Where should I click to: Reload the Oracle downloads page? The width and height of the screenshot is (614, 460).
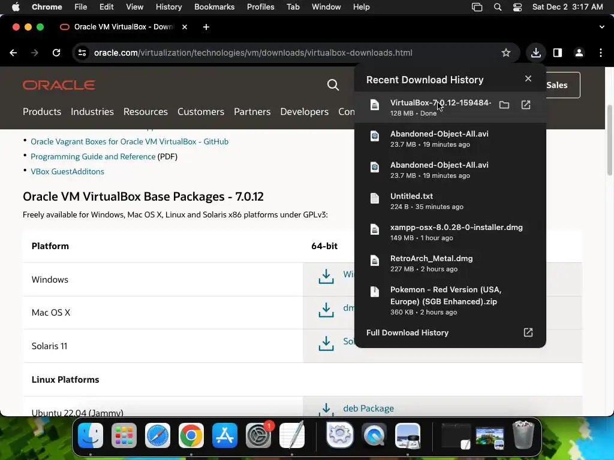[x=56, y=53]
